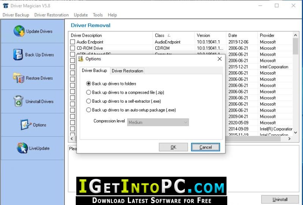Screen dimensions: 303x205
Task: Switch to the Driver Restoration tab
Action: (127, 71)
